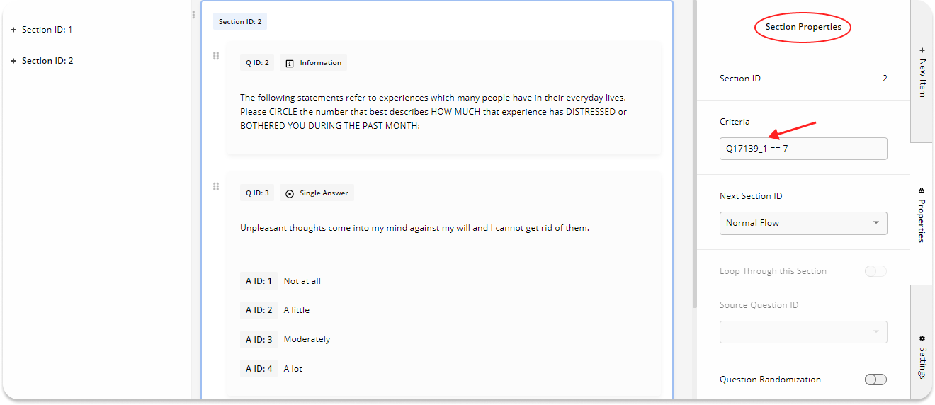Image resolution: width=935 pixels, height=405 pixels.
Task: Click the Properties tab icon
Action: coord(922,190)
